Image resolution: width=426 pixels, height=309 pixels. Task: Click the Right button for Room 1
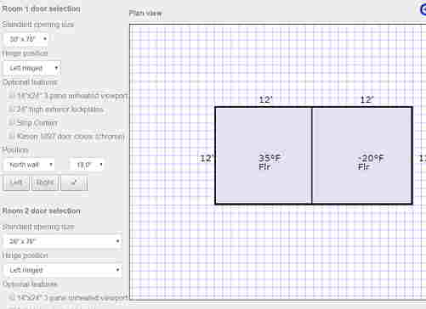pos(45,183)
